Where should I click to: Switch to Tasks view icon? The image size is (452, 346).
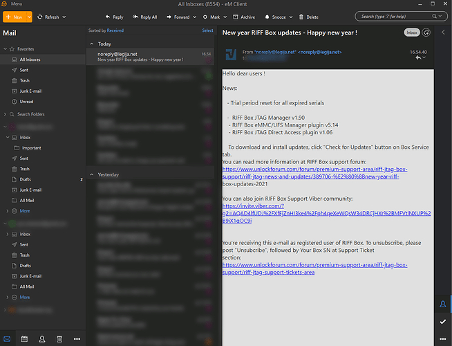(59, 339)
